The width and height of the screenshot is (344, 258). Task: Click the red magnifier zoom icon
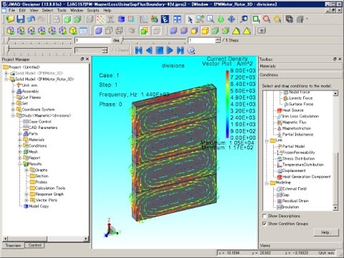click(x=267, y=19)
